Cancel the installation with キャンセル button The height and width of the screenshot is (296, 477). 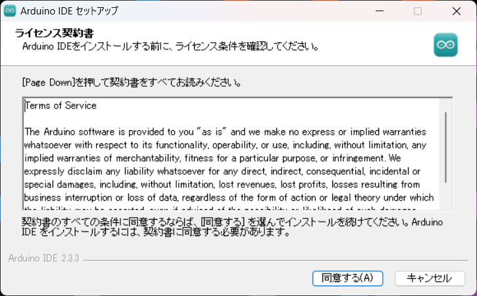pyautogui.click(x=425, y=278)
